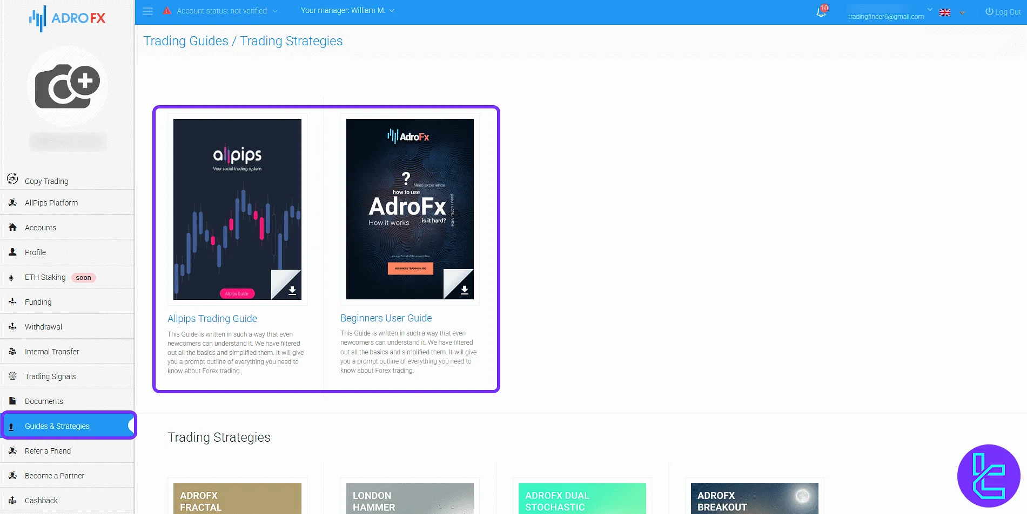
Task: Click the UK flag language icon
Action: click(x=945, y=12)
